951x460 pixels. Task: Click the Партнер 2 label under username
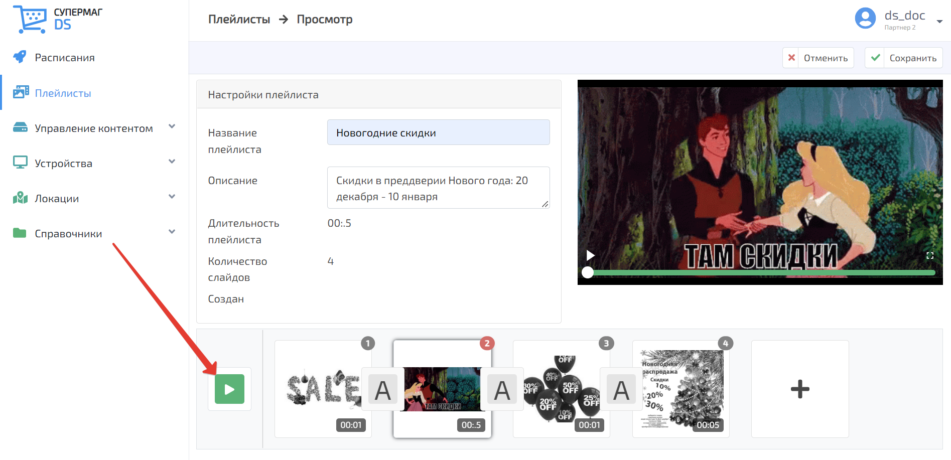pyautogui.click(x=900, y=28)
